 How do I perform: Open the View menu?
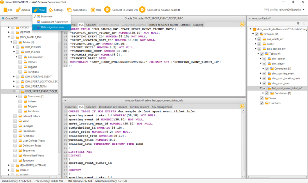tap(40, 10)
